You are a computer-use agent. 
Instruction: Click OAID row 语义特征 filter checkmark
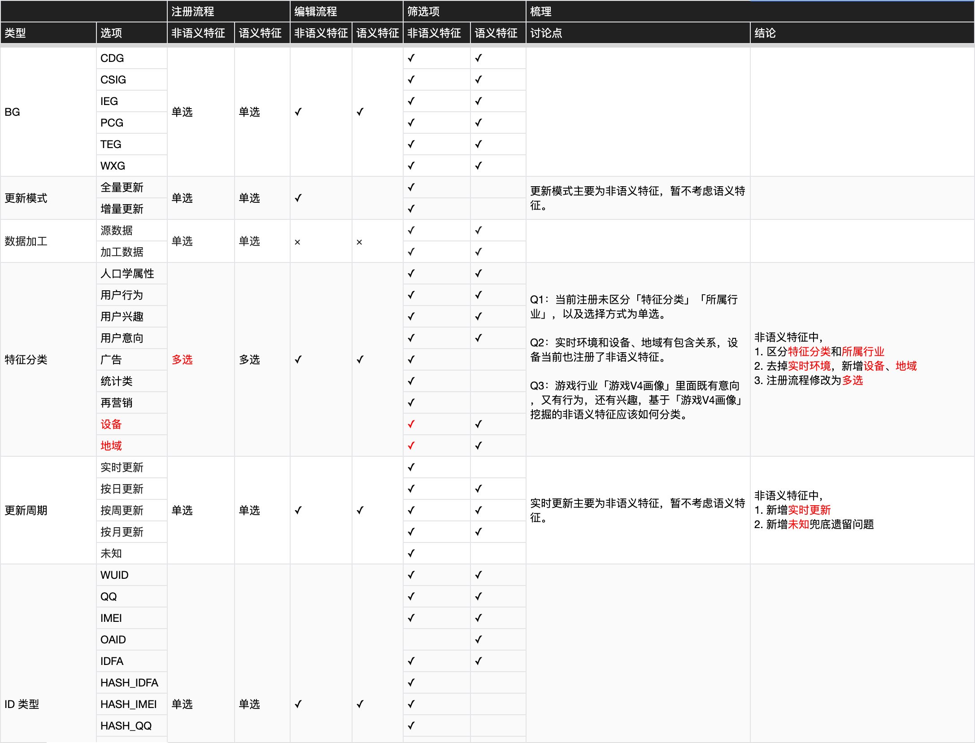(479, 639)
